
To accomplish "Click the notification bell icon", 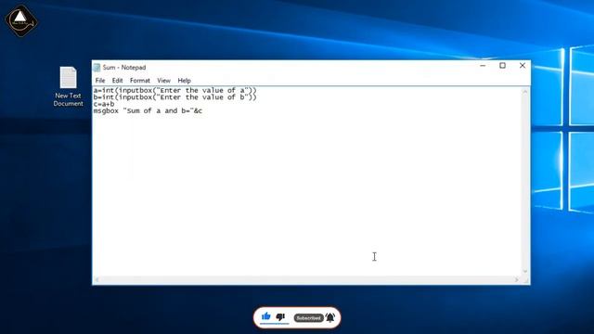I will point(330,317).
